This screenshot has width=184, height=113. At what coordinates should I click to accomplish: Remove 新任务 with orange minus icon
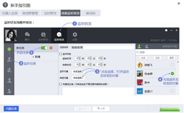(x=51, y=48)
